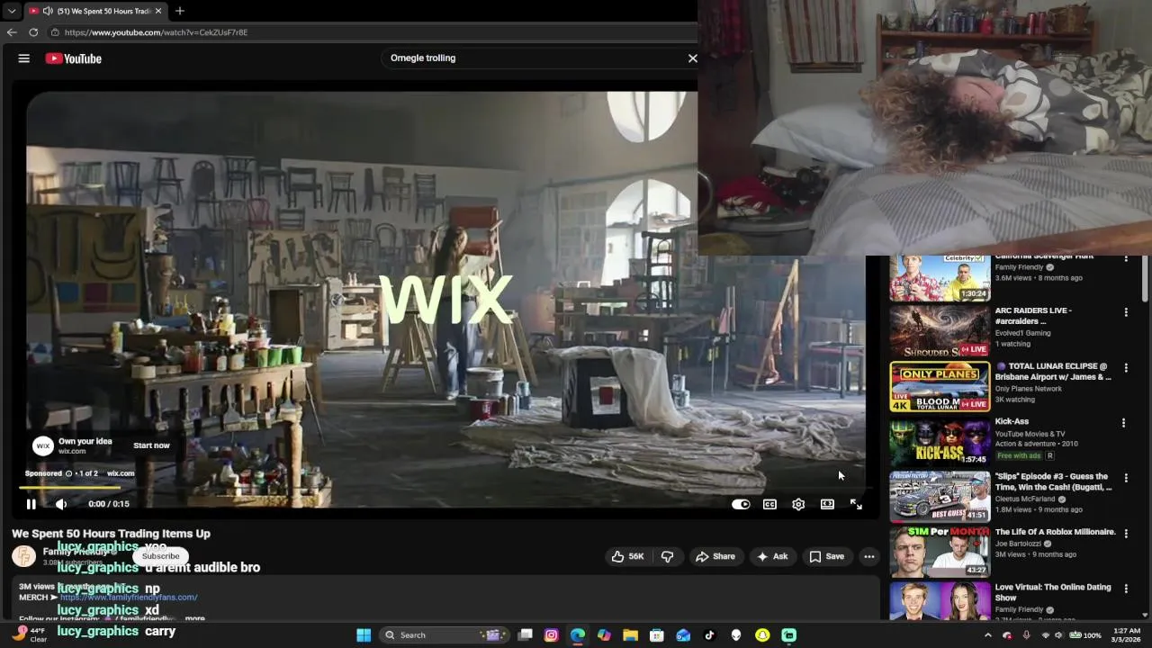Click the ad progress bar
Screen dimensions: 1152x648
click(x=445, y=488)
